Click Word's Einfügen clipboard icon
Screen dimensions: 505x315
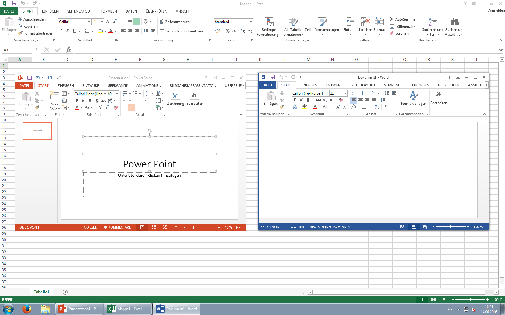271,95
